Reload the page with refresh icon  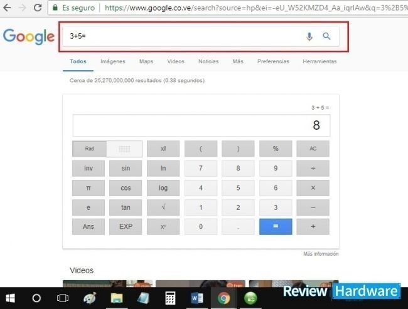click(38, 8)
